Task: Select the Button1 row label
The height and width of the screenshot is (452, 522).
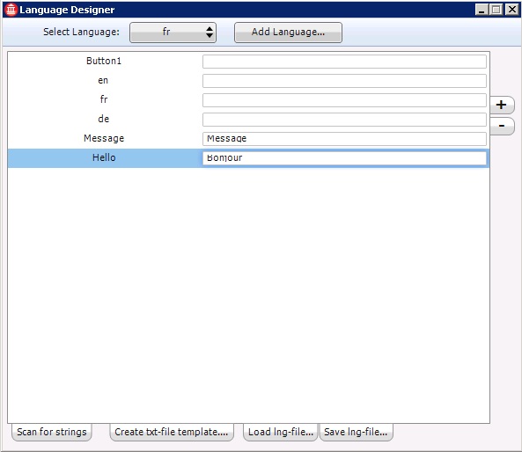Action: coord(104,61)
